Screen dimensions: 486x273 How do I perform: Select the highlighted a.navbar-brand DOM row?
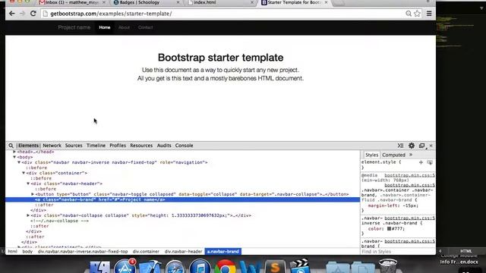[182, 199]
